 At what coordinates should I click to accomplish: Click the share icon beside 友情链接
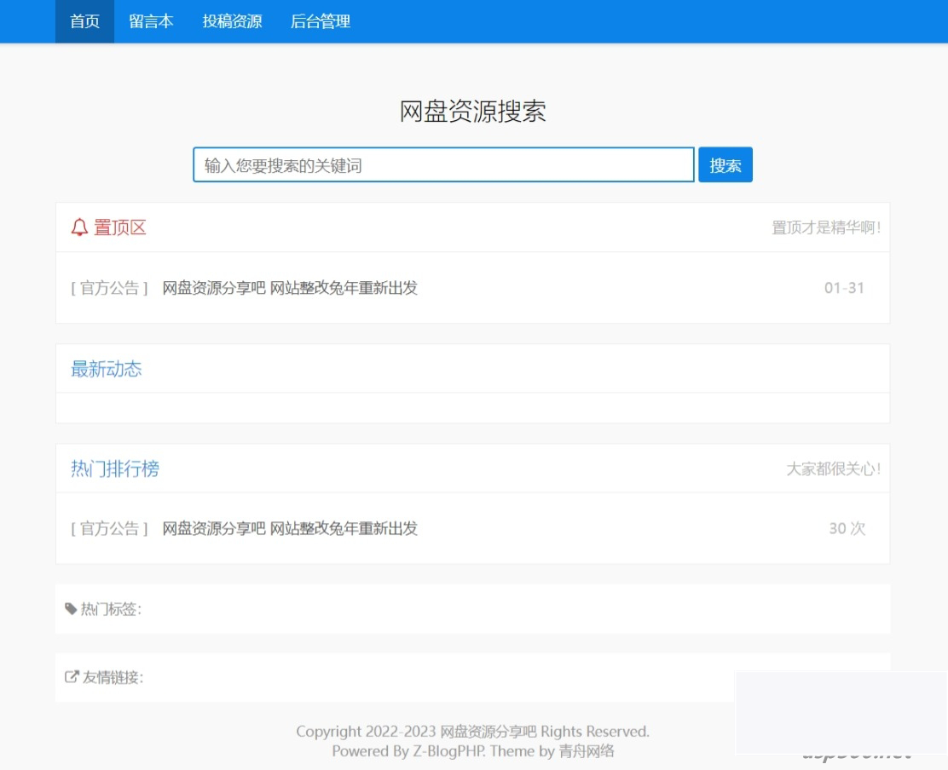[x=71, y=677]
